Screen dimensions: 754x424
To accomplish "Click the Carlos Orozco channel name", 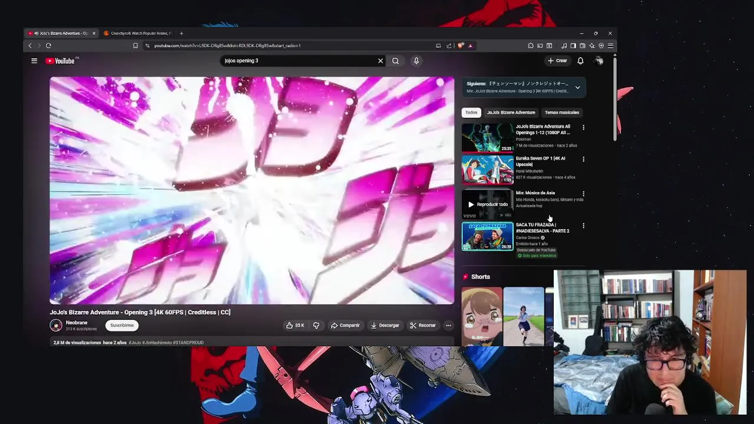I will [528, 238].
